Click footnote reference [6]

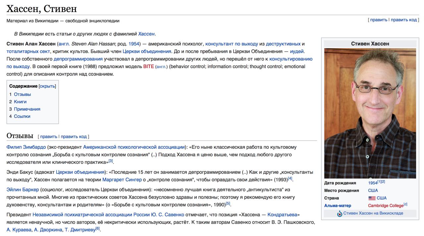[97, 228]
